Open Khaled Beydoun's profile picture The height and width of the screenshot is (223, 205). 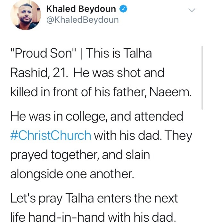pos(26,15)
